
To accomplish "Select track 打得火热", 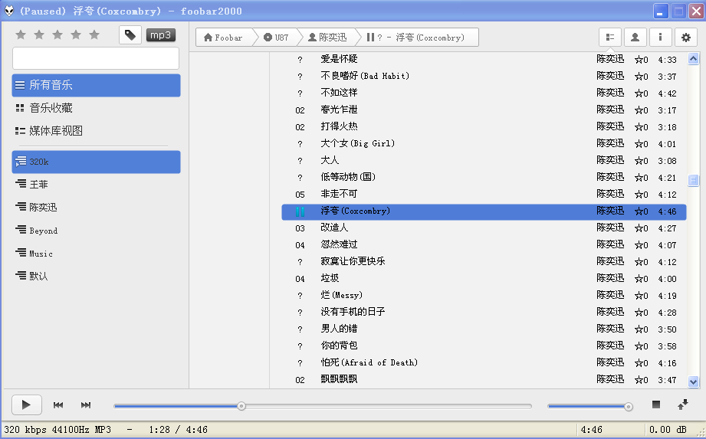I will [484, 127].
